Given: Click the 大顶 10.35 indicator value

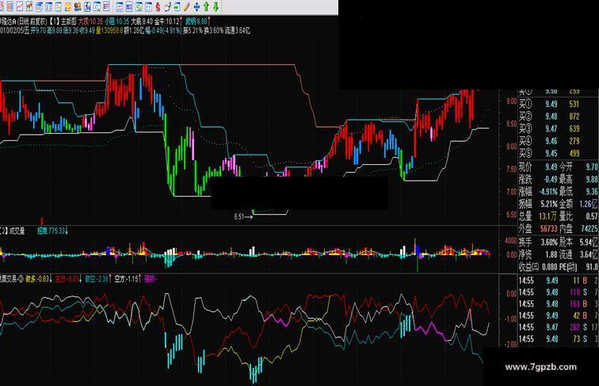Looking at the screenshot, I should click(90, 21).
